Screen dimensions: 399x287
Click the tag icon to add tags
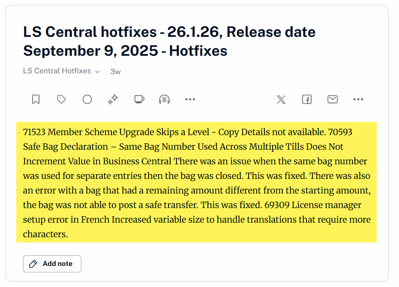61,100
